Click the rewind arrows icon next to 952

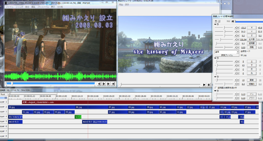point(233,21)
